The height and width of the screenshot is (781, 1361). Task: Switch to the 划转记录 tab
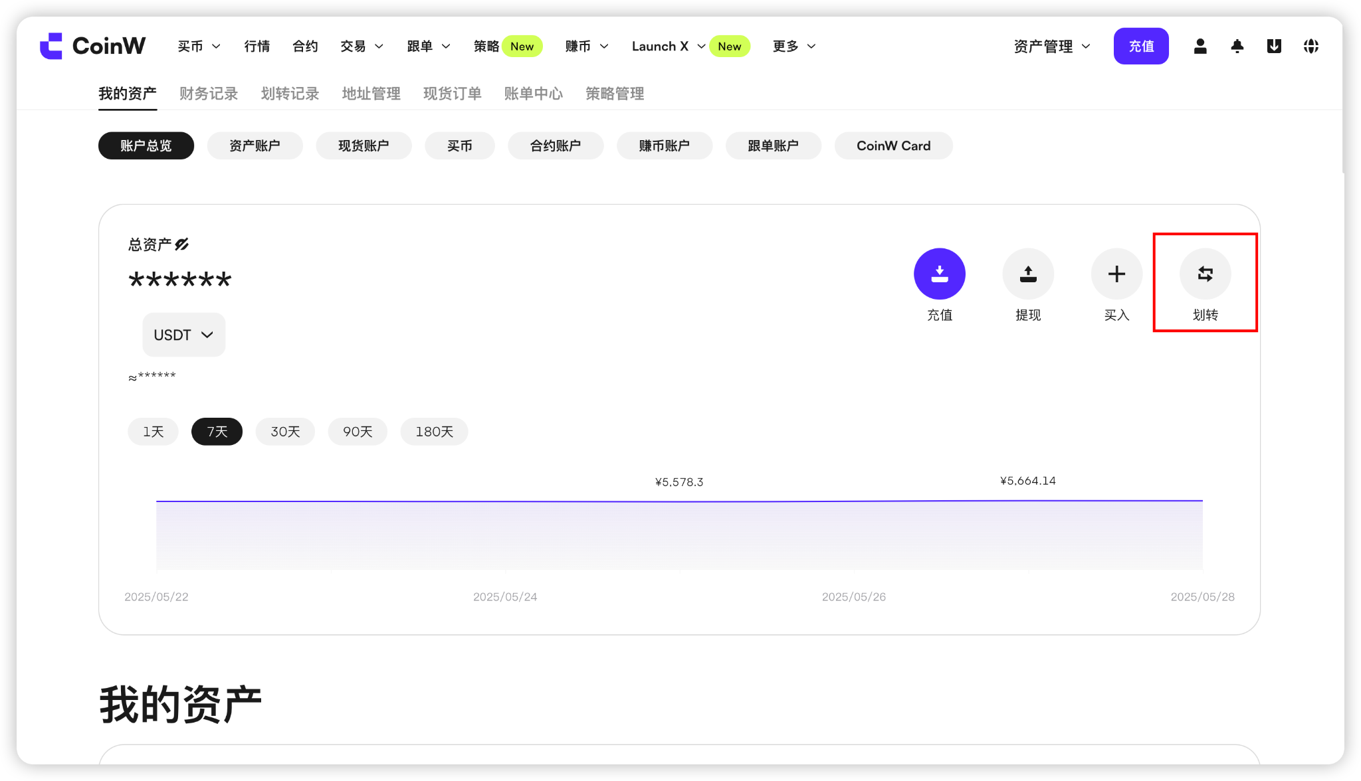tap(290, 94)
